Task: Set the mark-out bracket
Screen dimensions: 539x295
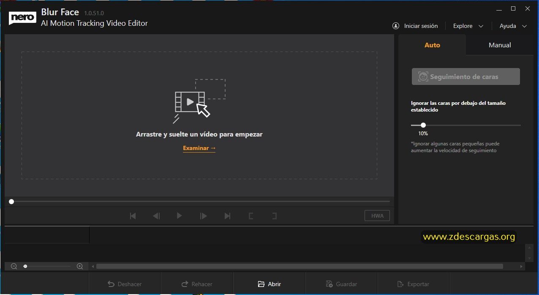Action: [x=275, y=216]
